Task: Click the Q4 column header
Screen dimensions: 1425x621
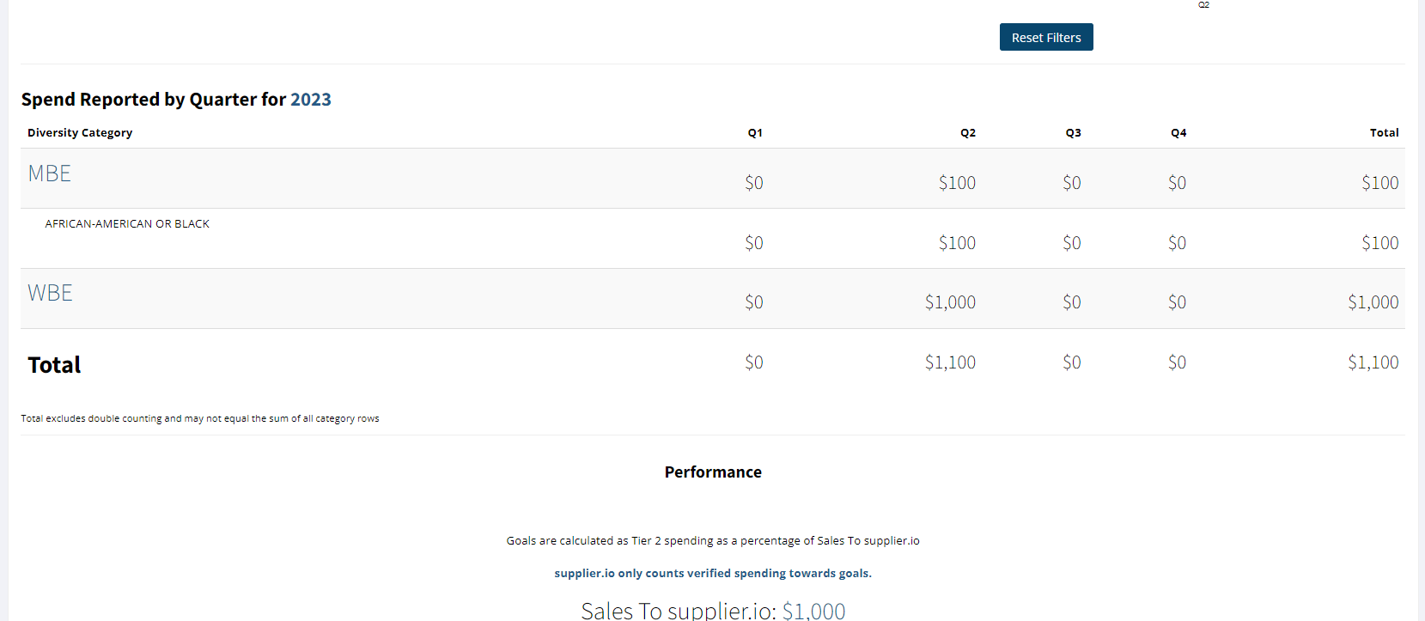Action: point(1178,132)
